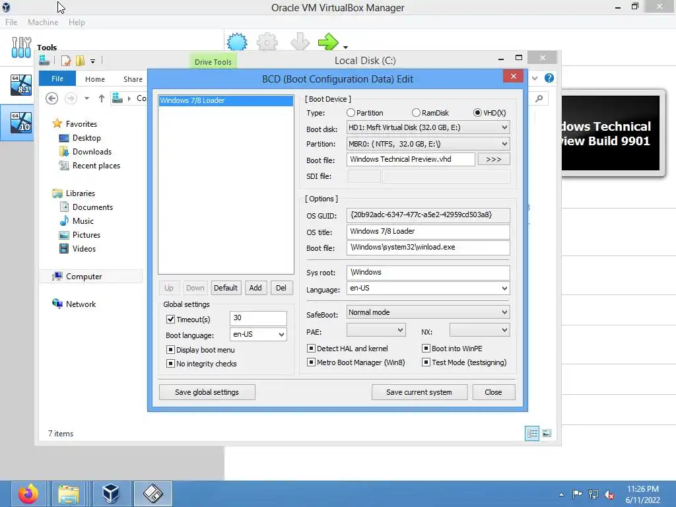Click the Explorer Back arrow
The image size is (676, 507).
tap(51, 99)
